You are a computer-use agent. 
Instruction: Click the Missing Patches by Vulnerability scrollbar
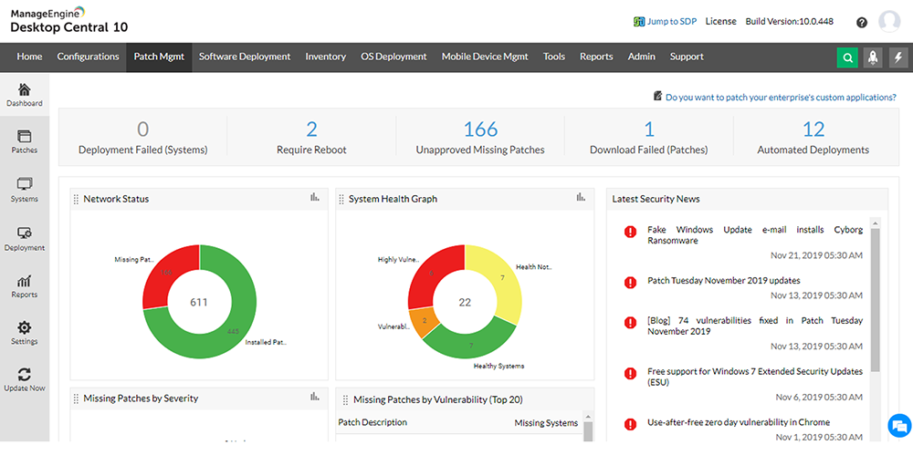587,430
